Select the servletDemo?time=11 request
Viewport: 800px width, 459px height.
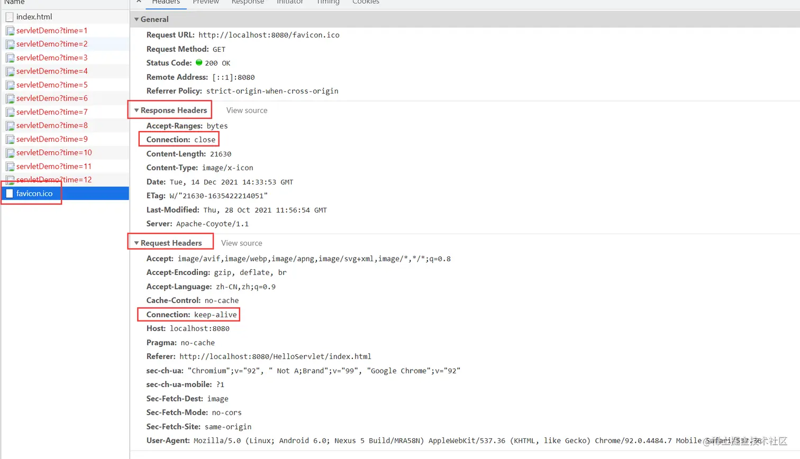pyautogui.click(x=65, y=166)
